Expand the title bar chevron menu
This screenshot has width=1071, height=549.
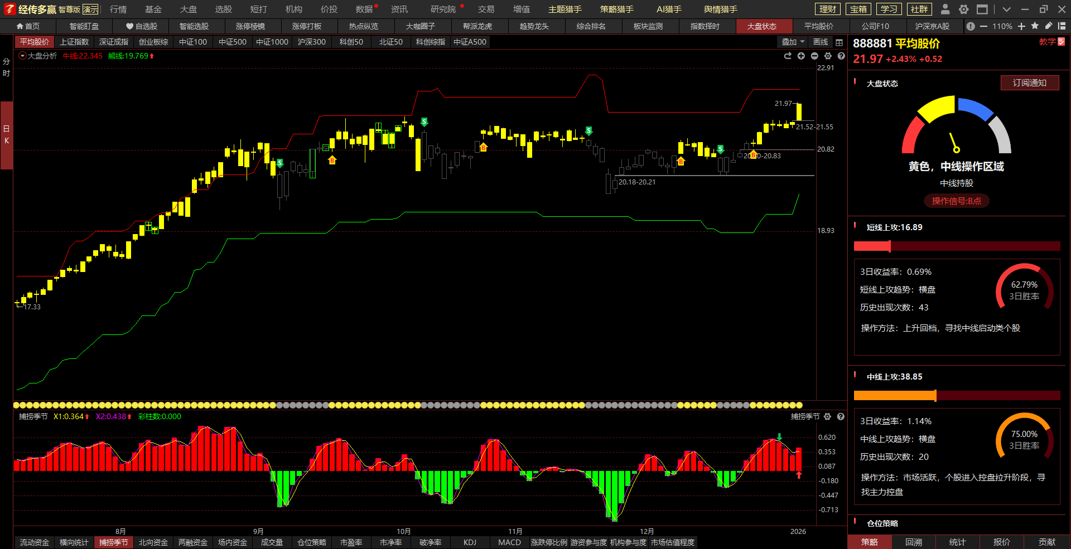pyautogui.click(x=1006, y=9)
